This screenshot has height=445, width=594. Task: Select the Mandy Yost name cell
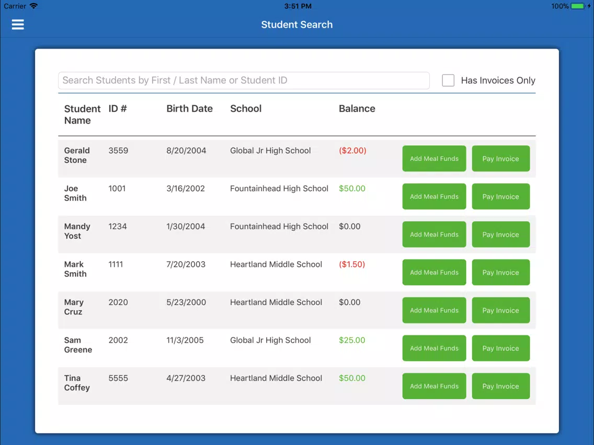[77, 231]
